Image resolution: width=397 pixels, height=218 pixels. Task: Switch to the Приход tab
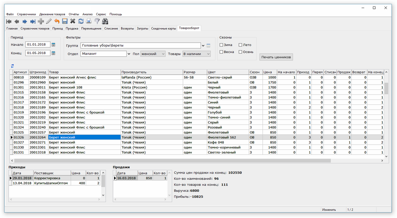tap(58, 29)
